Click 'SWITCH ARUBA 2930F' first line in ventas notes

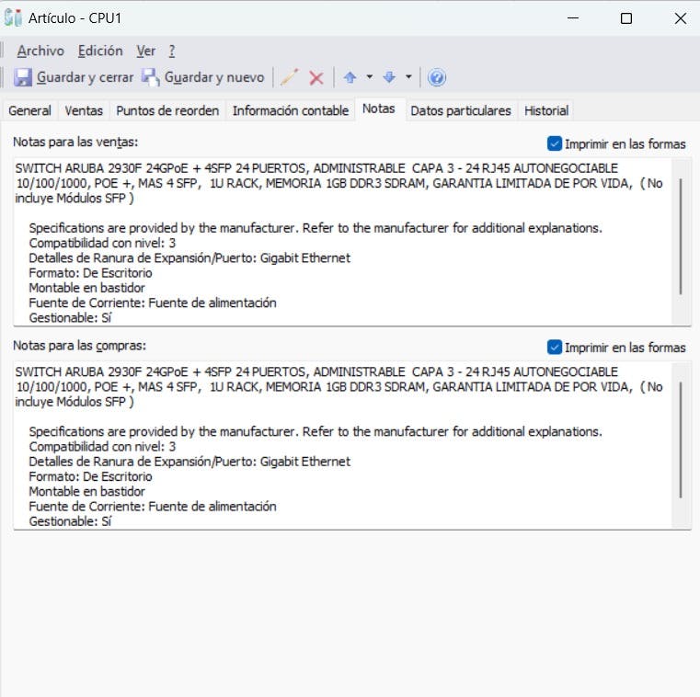pos(316,168)
